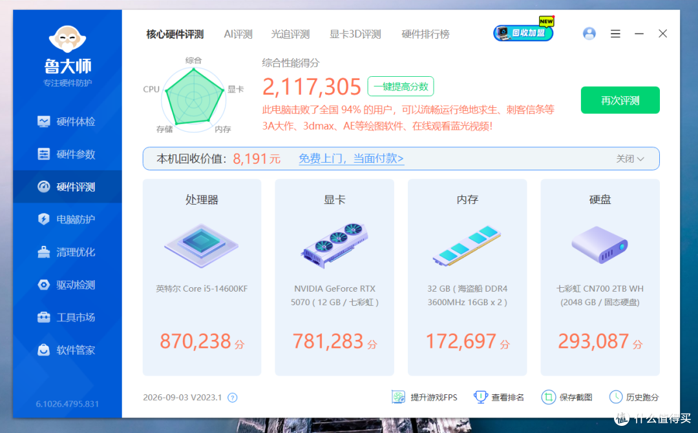Click the 回收加盟 banner button

[x=523, y=32]
